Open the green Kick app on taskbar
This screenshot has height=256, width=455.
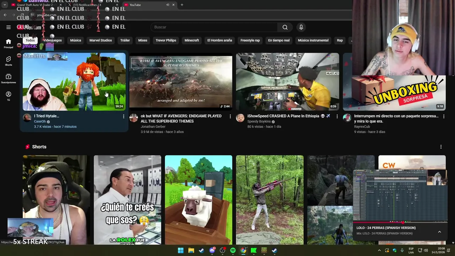(x=254, y=250)
